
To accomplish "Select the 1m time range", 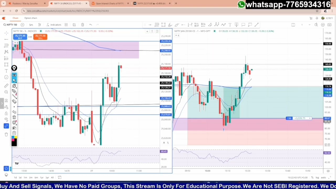I will [x=25, y=178].
